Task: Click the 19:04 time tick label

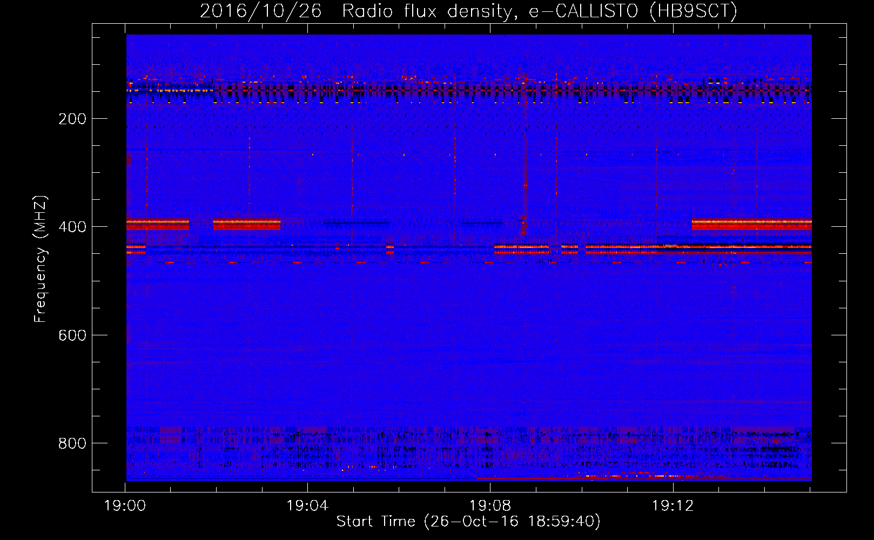Action: click(x=308, y=506)
